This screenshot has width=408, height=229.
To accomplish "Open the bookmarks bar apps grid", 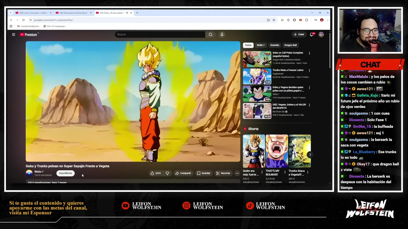I will point(11,26).
